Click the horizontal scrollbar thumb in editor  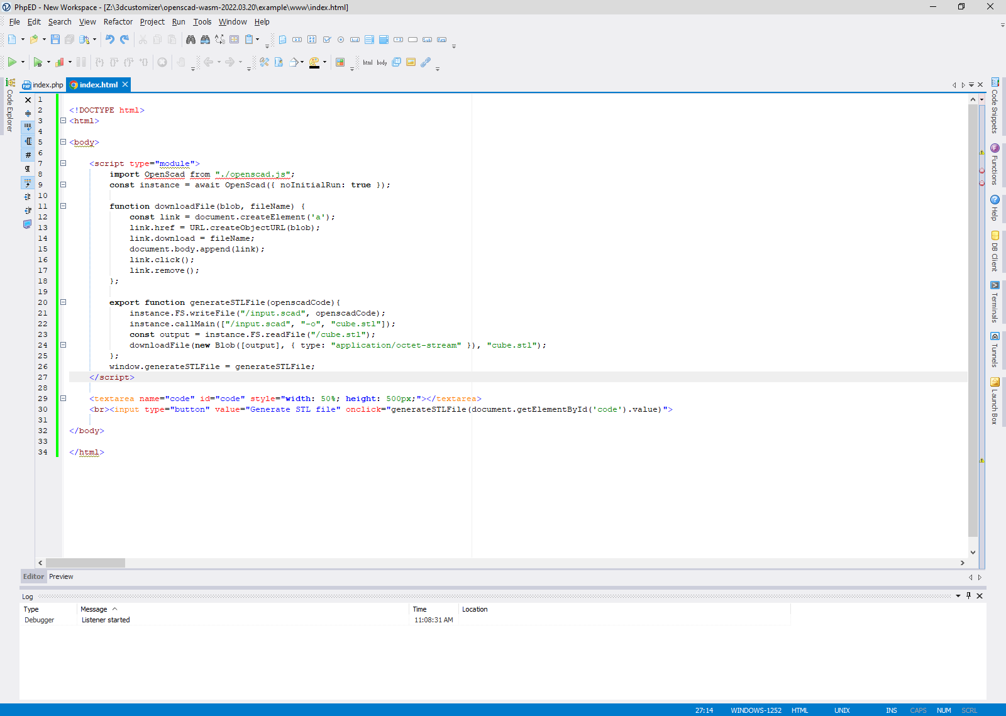pos(86,563)
